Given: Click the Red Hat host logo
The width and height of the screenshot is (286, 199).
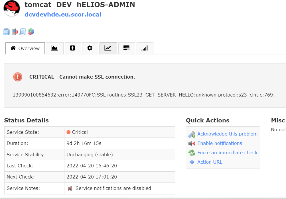Looking at the screenshot, I should pyautogui.click(x=12, y=9).
